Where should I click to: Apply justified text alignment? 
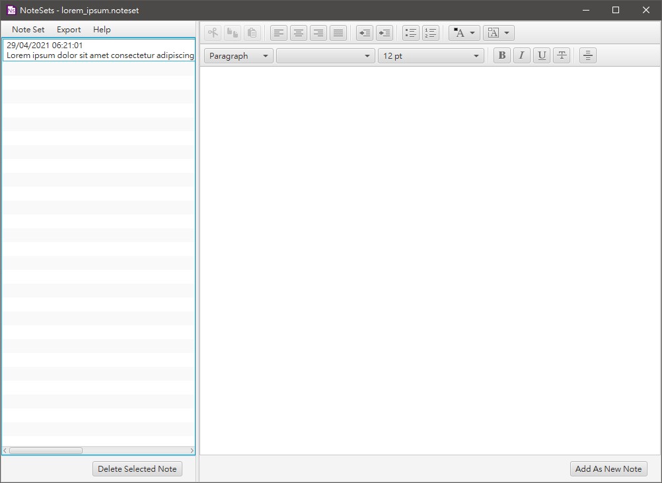pyautogui.click(x=338, y=32)
